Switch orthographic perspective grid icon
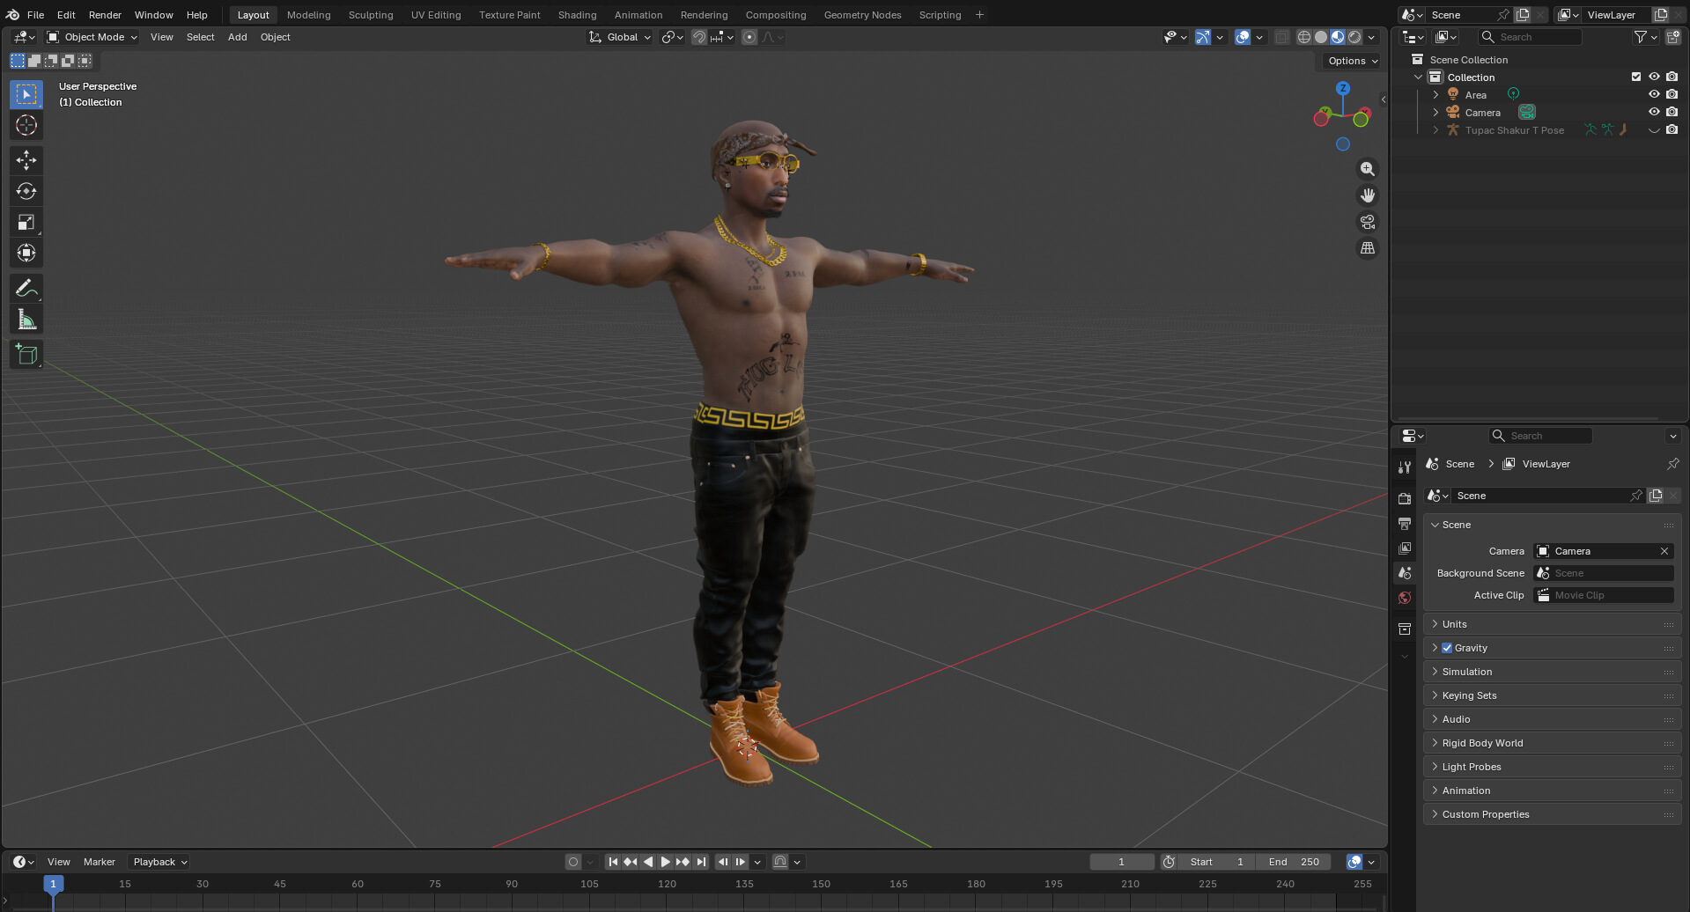Viewport: 1690px width, 912px height. point(1367,248)
